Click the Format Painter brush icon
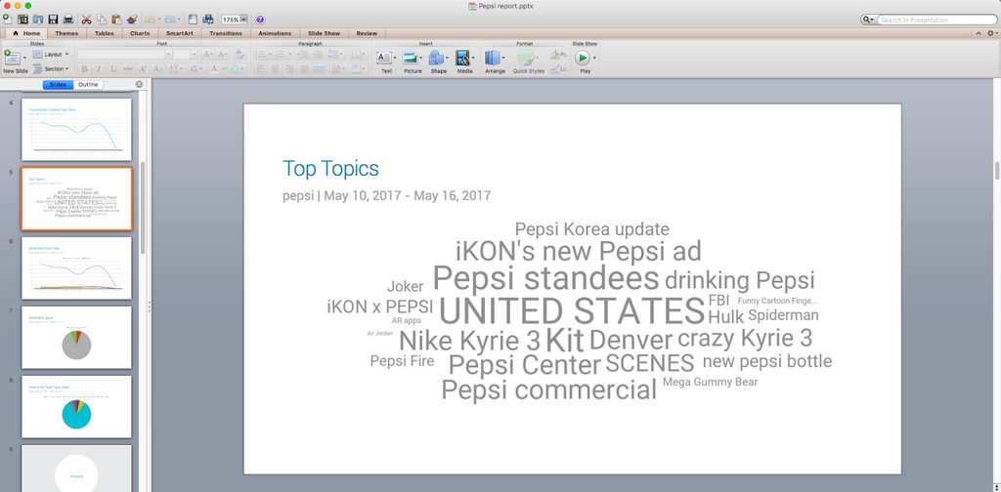The width and height of the screenshot is (1001, 492). (x=131, y=20)
